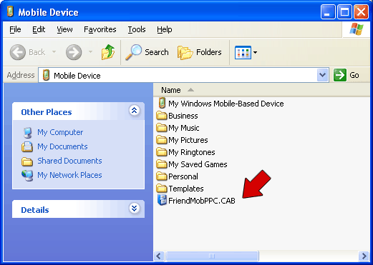Select the Templates folder icon
The width and height of the screenshot is (373, 265).
[x=162, y=189]
